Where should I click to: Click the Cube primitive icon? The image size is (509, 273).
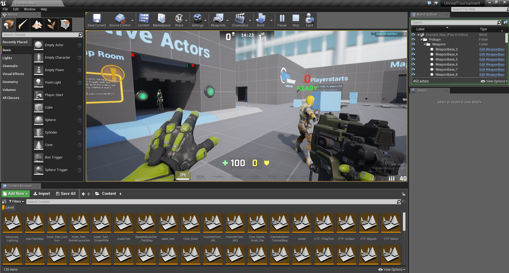click(x=39, y=108)
